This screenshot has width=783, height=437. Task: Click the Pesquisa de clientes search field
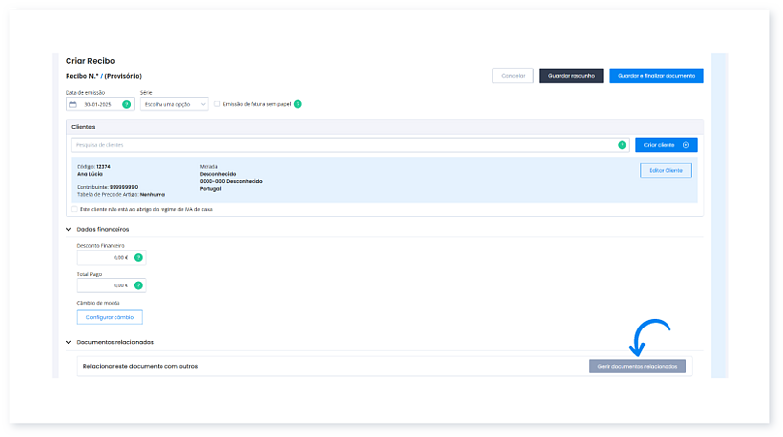pos(343,145)
